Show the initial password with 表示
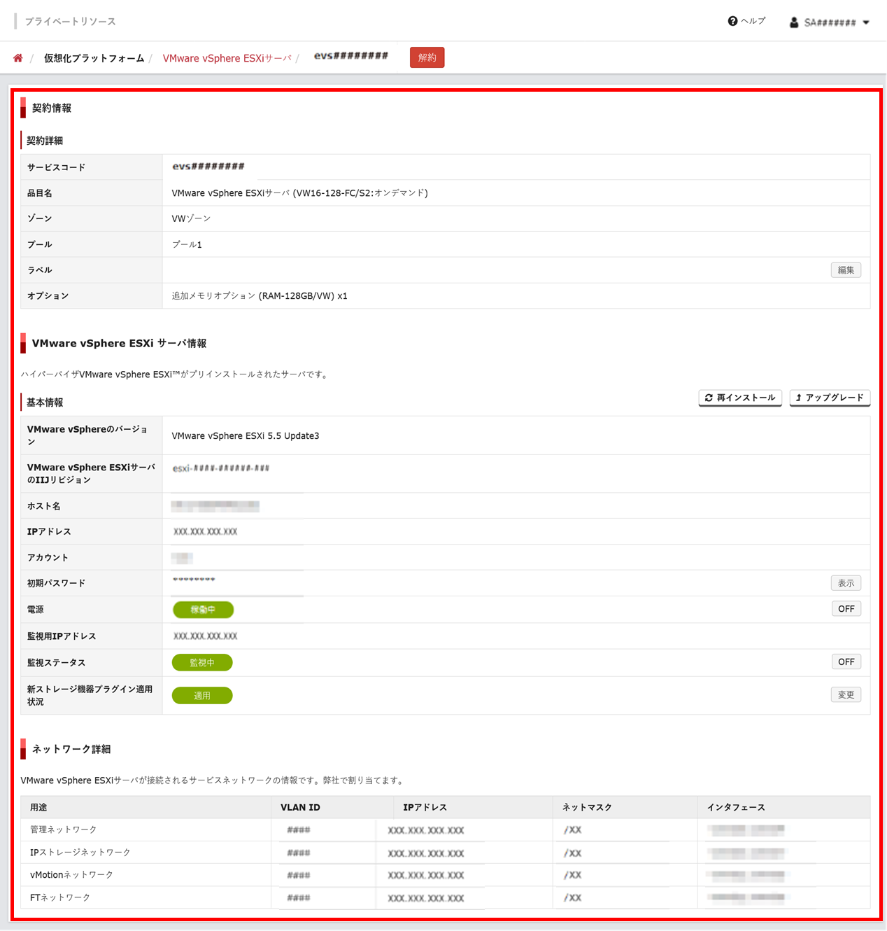 [846, 583]
